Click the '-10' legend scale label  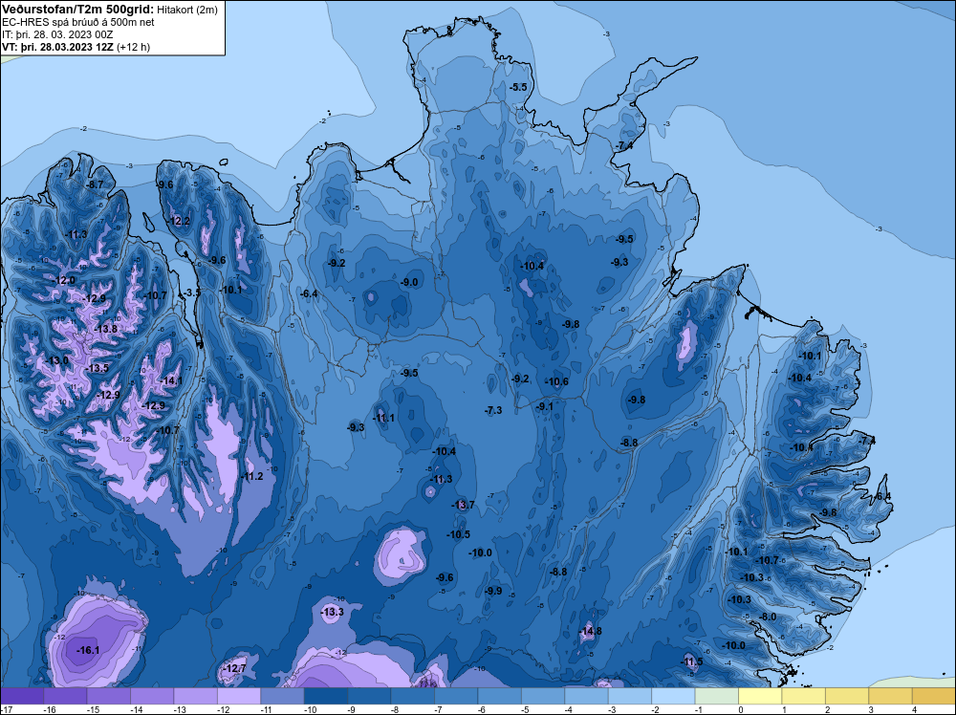coord(309,709)
